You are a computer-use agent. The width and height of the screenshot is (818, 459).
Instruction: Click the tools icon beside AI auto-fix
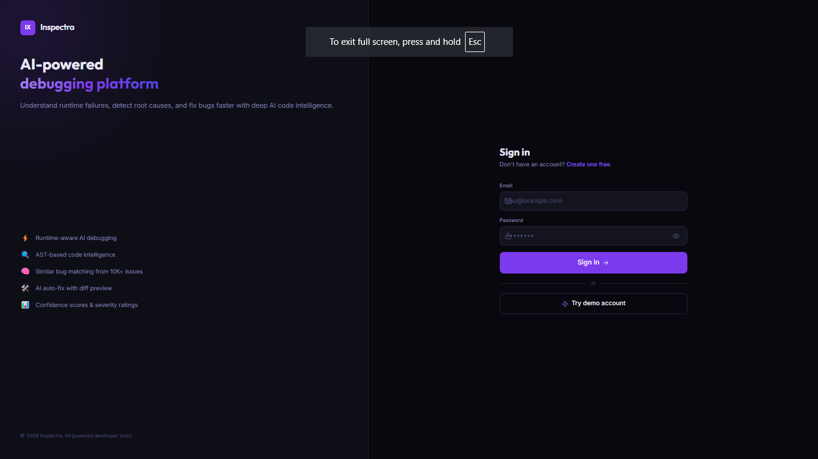25,288
